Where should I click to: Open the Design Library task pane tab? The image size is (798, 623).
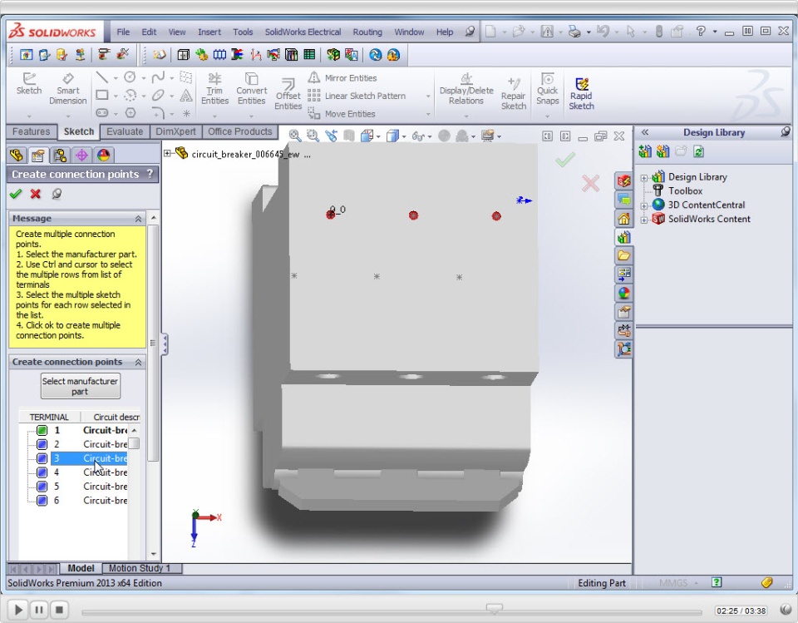tap(623, 237)
